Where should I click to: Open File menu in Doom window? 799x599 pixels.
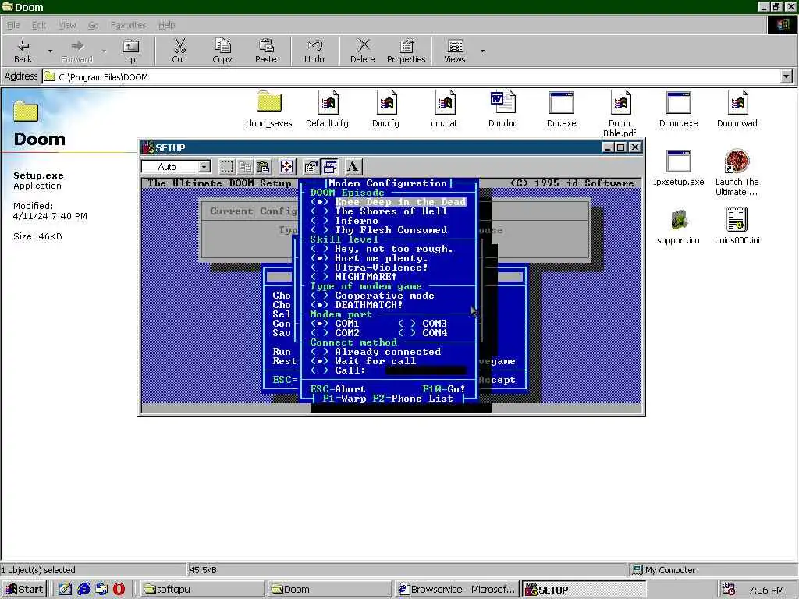(13, 25)
